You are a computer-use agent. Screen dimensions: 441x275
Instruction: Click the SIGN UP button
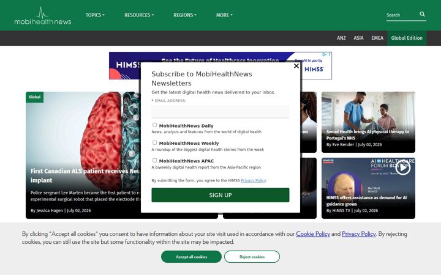click(221, 195)
